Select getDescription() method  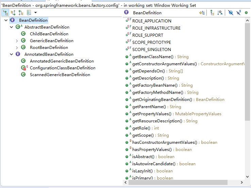click(x=155, y=78)
